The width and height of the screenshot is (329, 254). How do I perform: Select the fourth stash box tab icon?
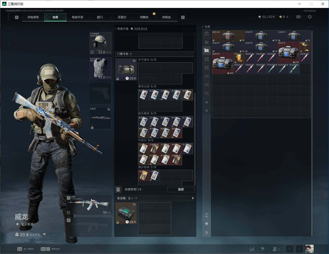point(207,59)
